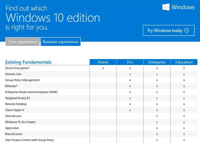Select the Education column header

click(x=184, y=62)
